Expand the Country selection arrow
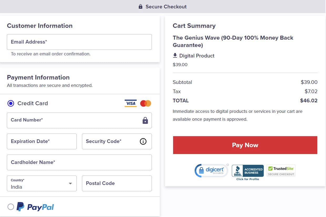Viewport: 326px width, 217px height. [x=70, y=184]
